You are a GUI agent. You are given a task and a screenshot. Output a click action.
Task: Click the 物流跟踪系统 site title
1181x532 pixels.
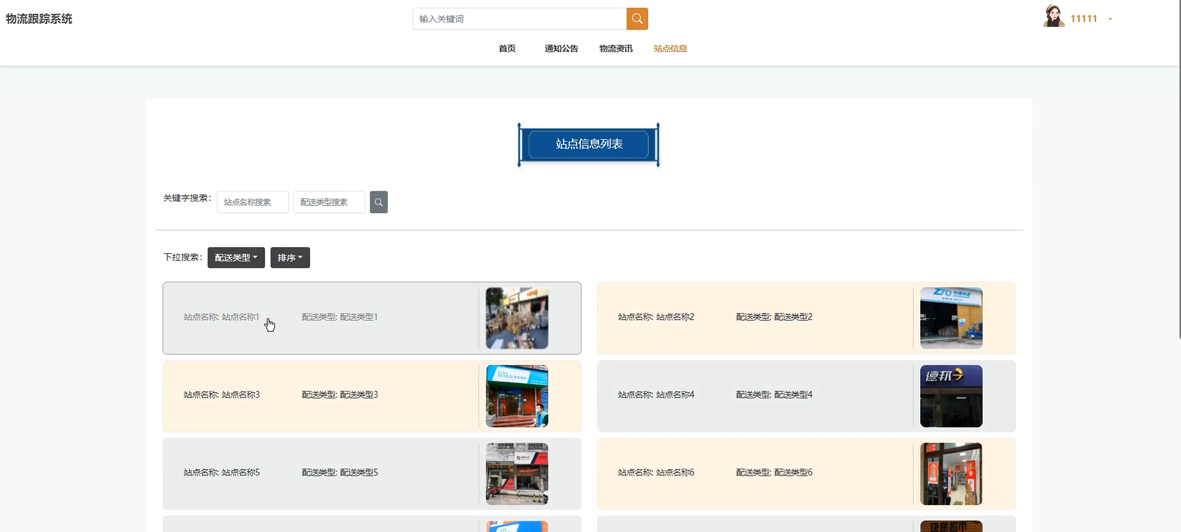pos(39,19)
